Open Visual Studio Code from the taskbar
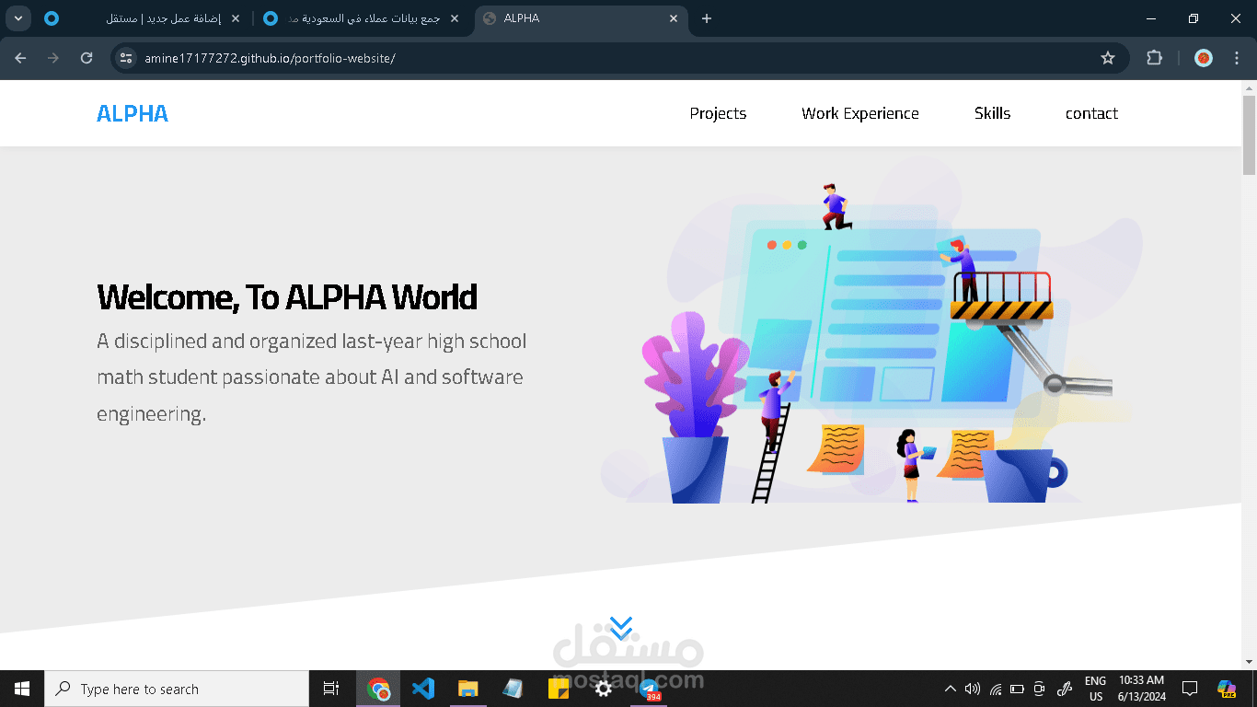The image size is (1257, 707). click(x=422, y=688)
